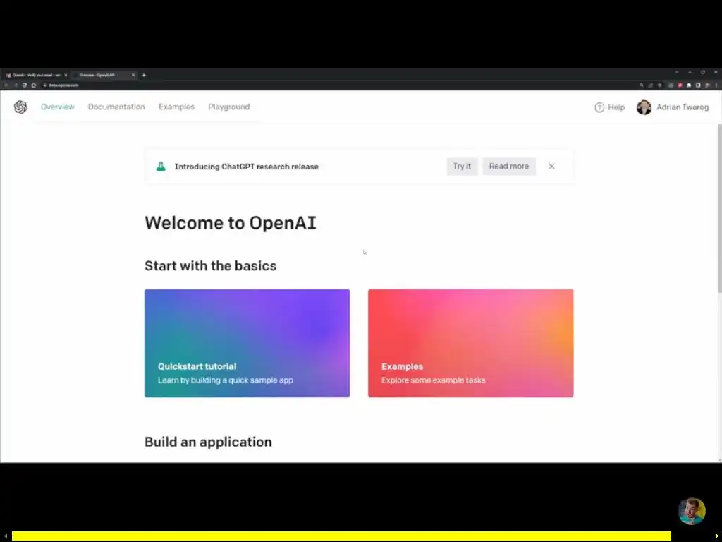Click "Explore some example tasks" text

point(434,380)
